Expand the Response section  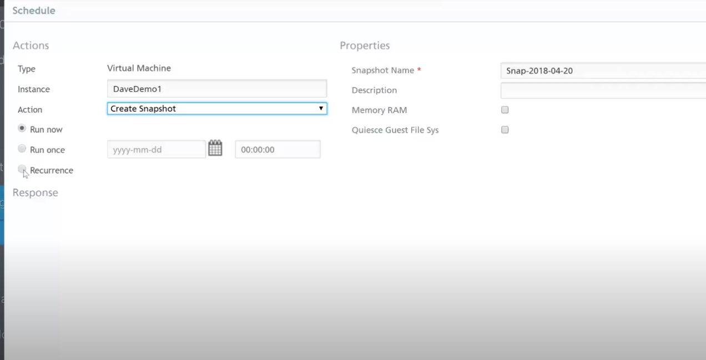coord(35,192)
